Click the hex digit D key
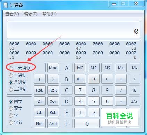Screen dimensions: 147x135 [x=67, y=101]
